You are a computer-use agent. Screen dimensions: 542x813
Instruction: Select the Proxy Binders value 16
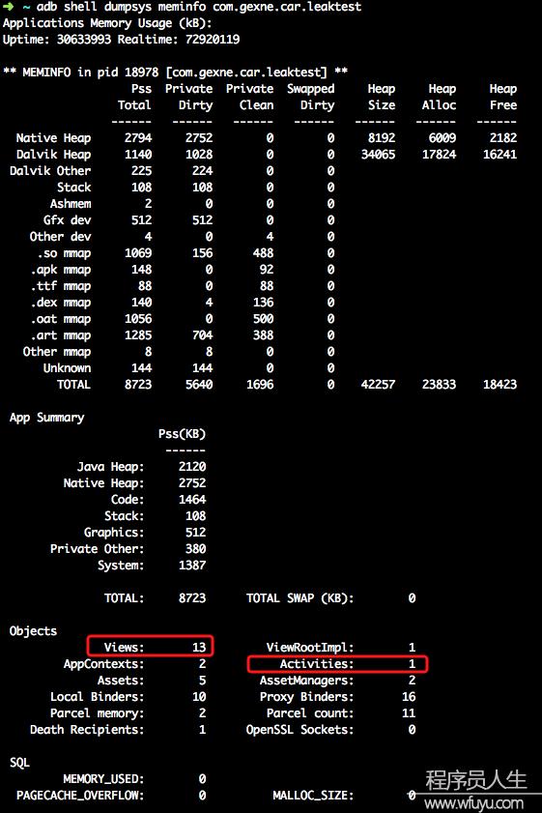[x=409, y=697]
